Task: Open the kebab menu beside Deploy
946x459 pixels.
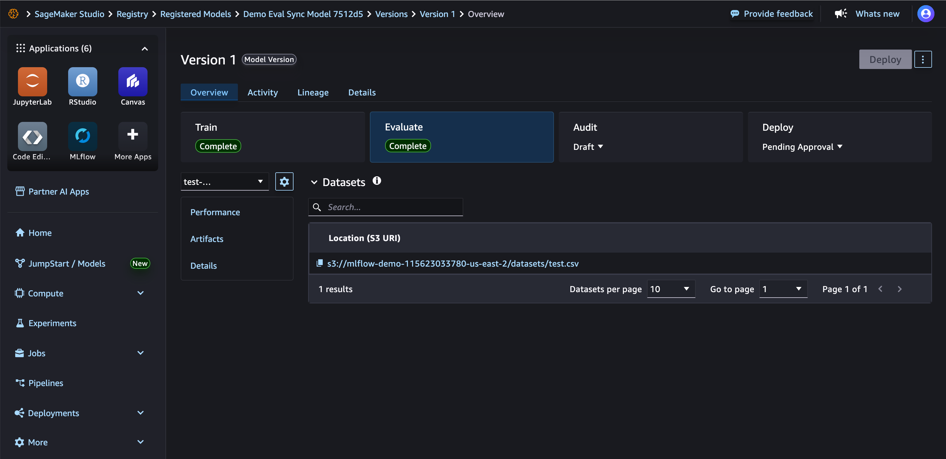Action: tap(923, 60)
